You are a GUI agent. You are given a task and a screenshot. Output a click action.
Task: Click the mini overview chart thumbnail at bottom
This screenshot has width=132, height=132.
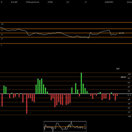(65, 126)
